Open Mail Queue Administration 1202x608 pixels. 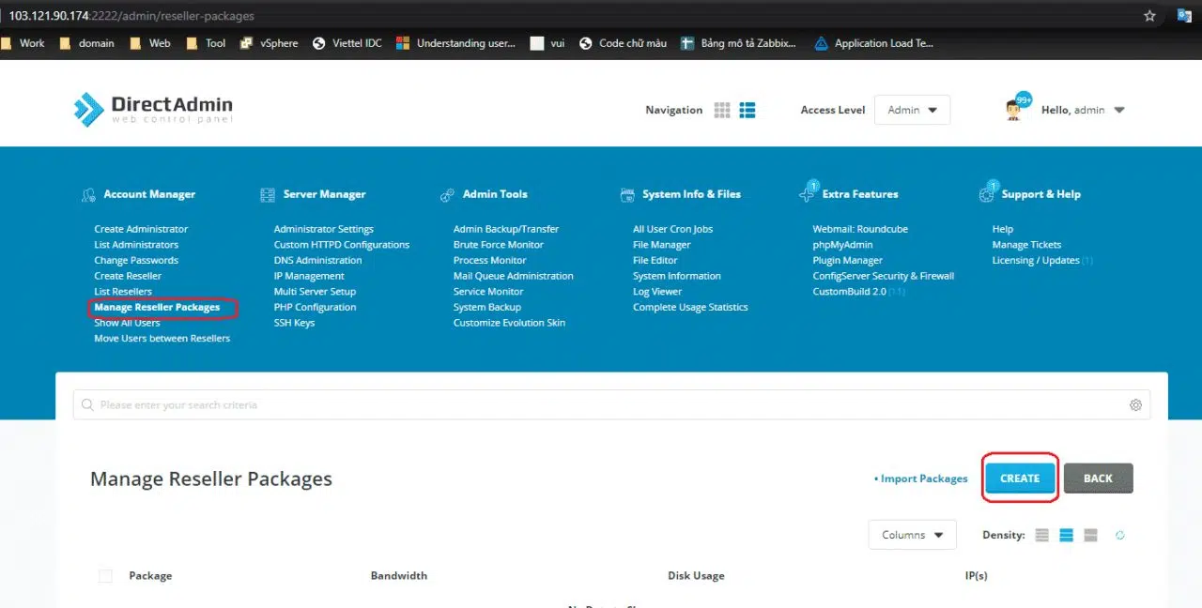[514, 276]
